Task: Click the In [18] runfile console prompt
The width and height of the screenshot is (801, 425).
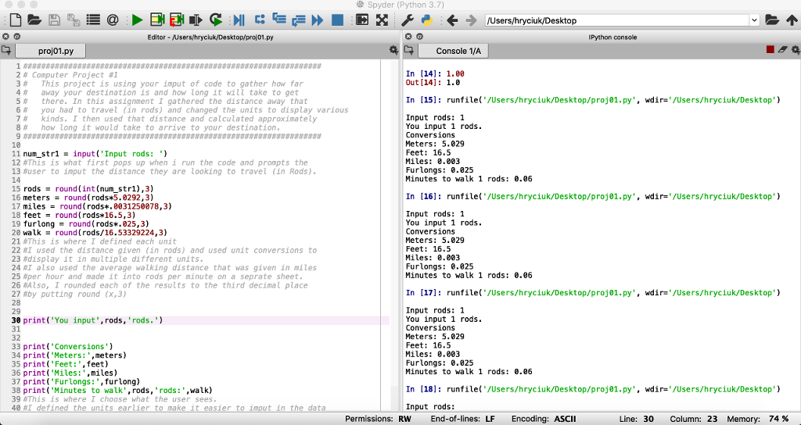Action: pos(593,389)
